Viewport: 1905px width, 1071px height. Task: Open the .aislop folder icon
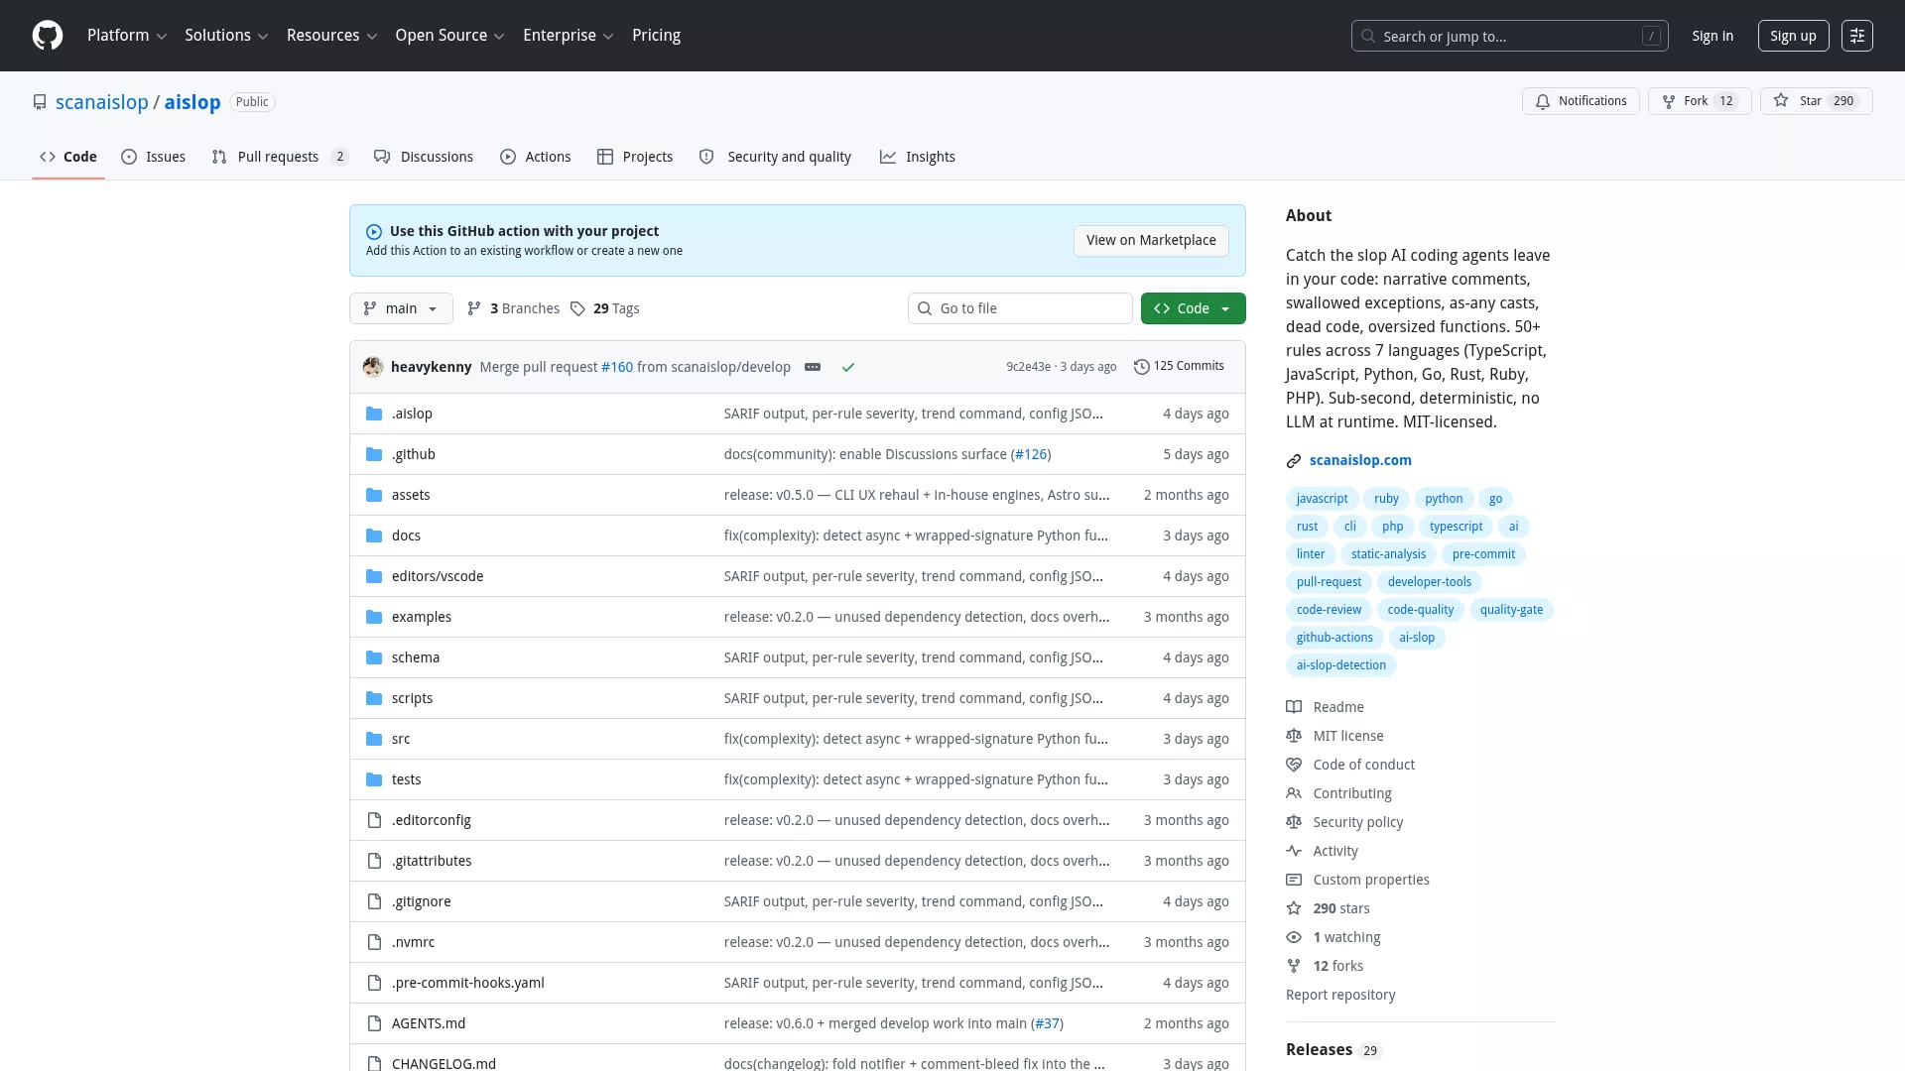374,414
